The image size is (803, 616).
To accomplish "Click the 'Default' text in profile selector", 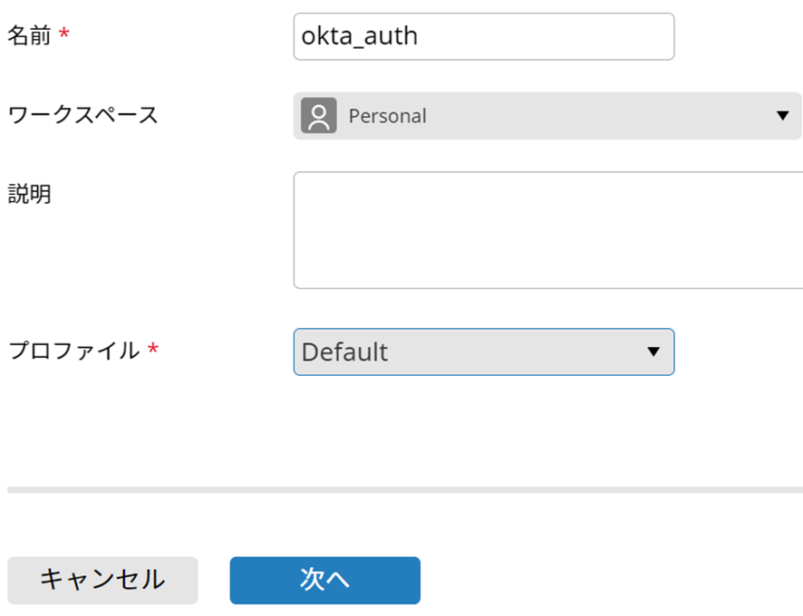I will [344, 351].
